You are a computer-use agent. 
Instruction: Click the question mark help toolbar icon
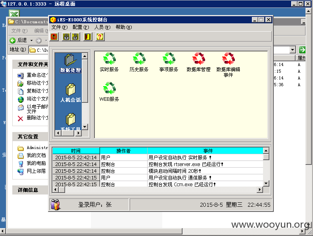100,37
